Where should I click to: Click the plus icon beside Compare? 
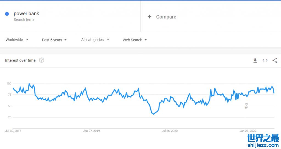point(150,17)
